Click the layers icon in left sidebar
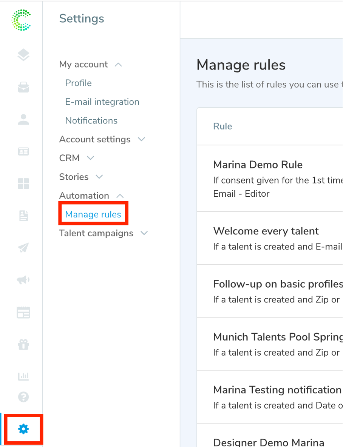 click(x=23, y=55)
